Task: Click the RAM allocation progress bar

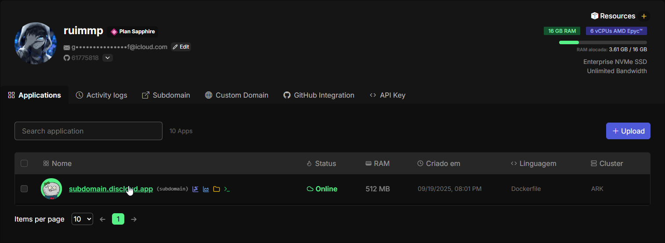Action: [603, 42]
